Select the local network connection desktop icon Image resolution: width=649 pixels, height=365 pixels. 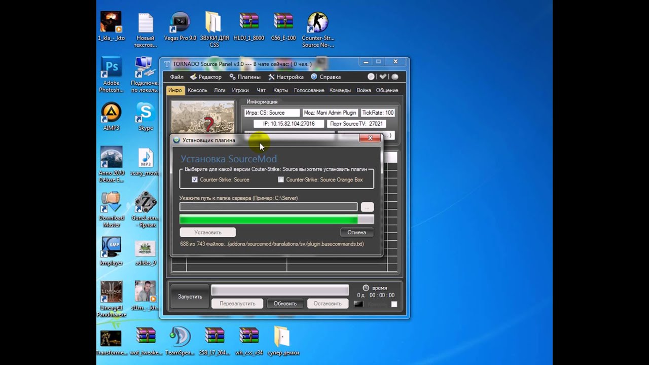pyautogui.click(x=145, y=75)
